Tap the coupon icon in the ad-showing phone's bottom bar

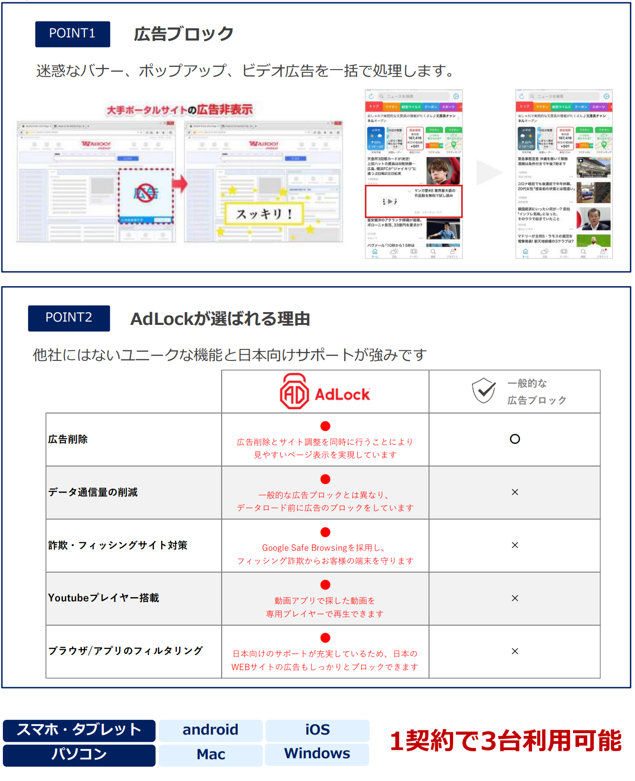(414, 252)
